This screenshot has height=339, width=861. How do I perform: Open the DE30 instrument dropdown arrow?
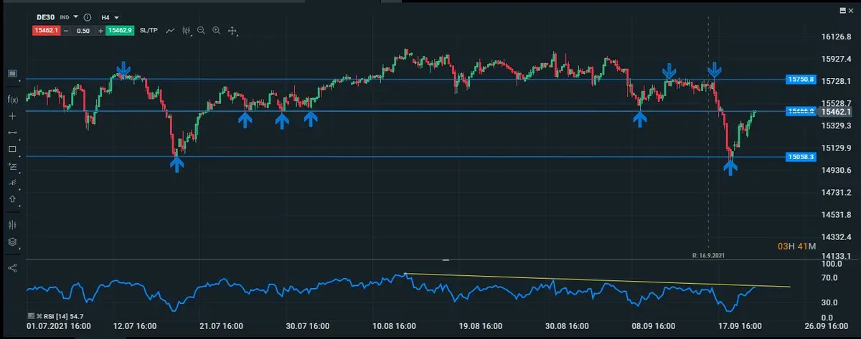click(75, 16)
